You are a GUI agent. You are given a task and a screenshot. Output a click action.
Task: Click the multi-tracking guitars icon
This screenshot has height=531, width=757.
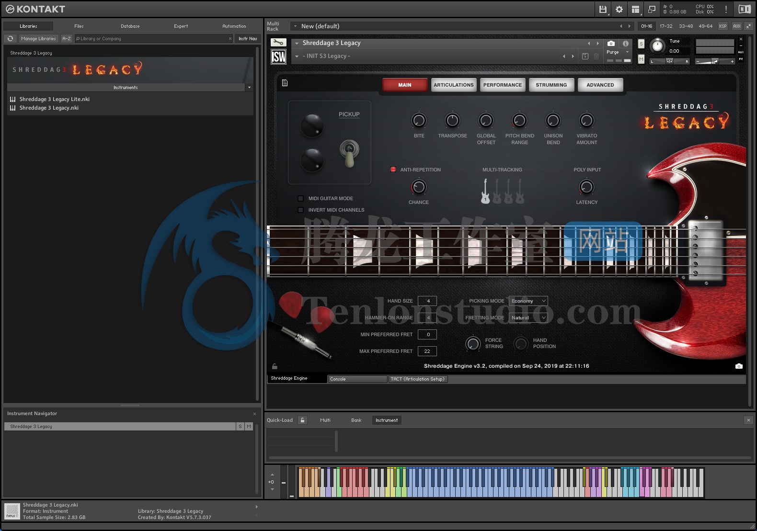coord(502,191)
